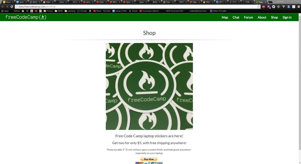
Task: Open the Adblock Plus extension icon
Action: [x=264, y=6]
